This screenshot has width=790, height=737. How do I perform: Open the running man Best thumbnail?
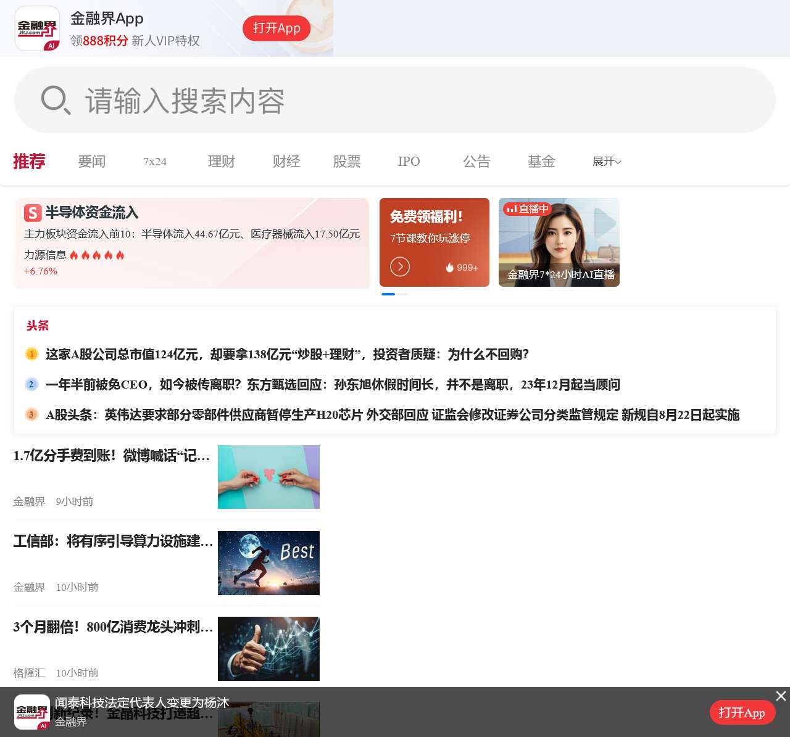click(x=268, y=563)
